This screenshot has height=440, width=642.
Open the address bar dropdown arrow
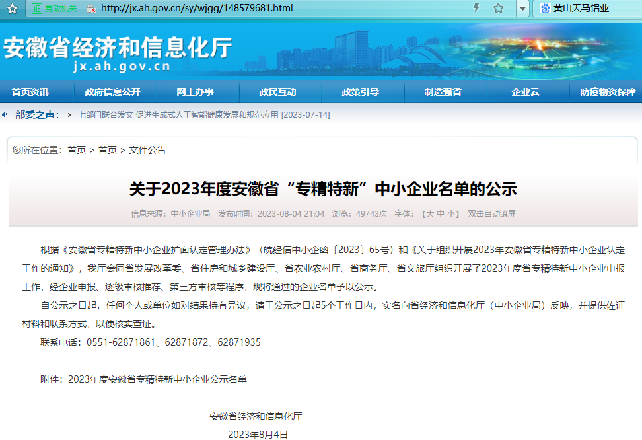click(x=522, y=8)
